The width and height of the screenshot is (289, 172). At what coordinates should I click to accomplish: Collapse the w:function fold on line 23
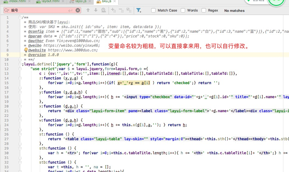click(20, 120)
